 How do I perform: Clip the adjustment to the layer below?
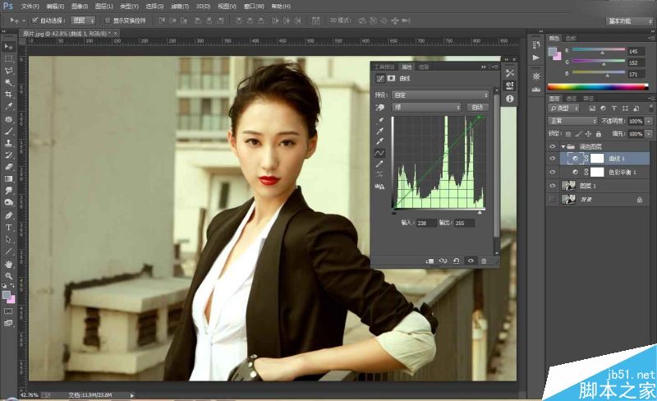tap(430, 261)
